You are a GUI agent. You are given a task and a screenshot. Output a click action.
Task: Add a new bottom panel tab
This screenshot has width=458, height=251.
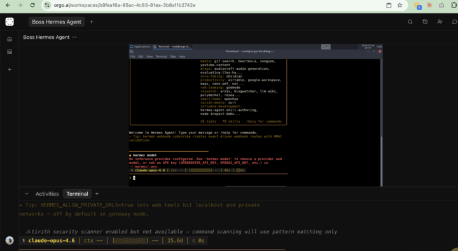pos(97,194)
